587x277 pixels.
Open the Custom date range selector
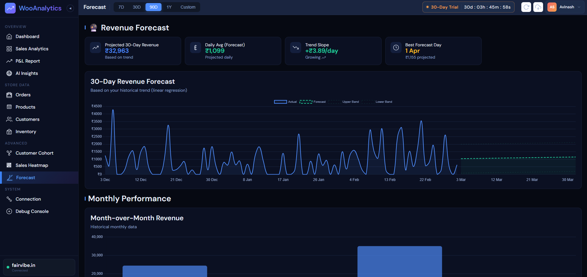[x=188, y=7]
